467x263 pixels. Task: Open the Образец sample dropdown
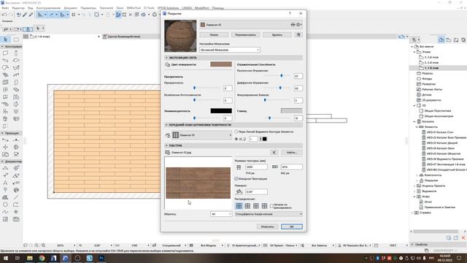[x=221, y=214]
